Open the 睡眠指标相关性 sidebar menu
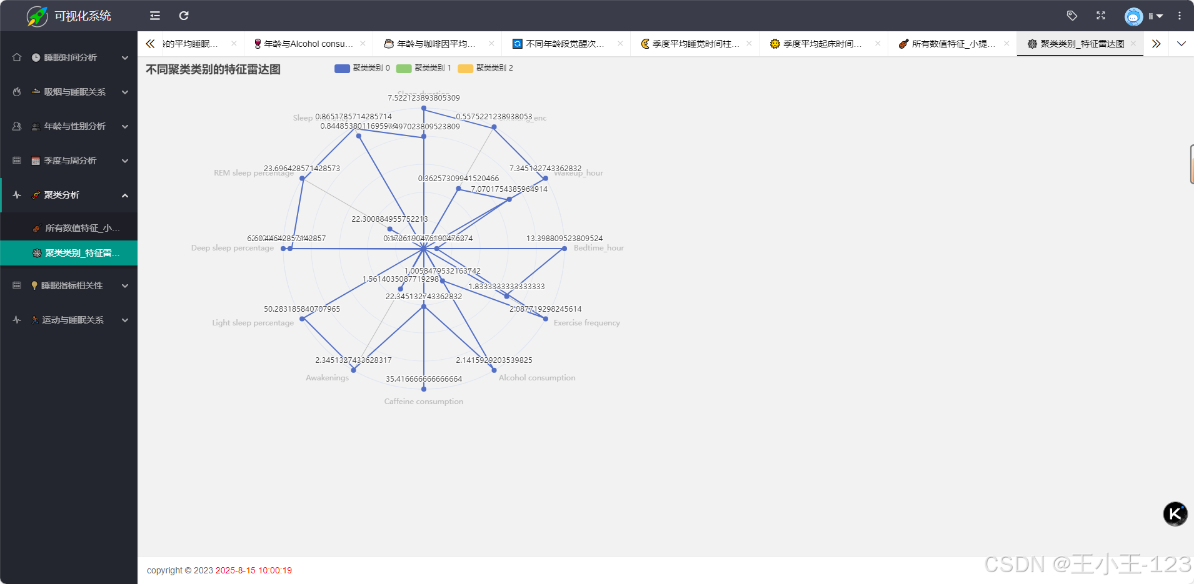Screen dimensions: 1194x584 point(69,285)
